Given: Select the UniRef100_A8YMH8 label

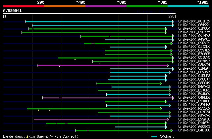Looking at the screenshot, I should 194,105.
